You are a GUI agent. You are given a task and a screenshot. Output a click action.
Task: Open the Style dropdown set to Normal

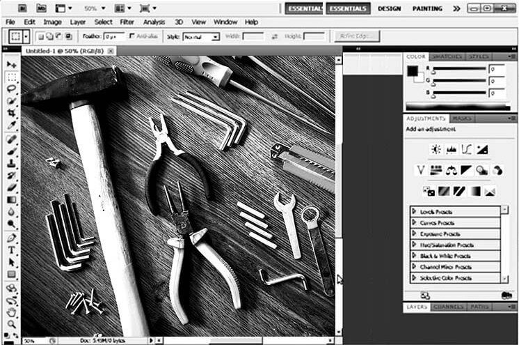[201, 37]
